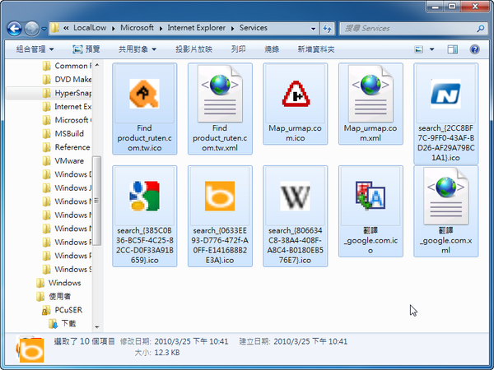
Task: Select the Wikipedia W search_{806634C8 ico icon
Action: (x=296, y=196)
